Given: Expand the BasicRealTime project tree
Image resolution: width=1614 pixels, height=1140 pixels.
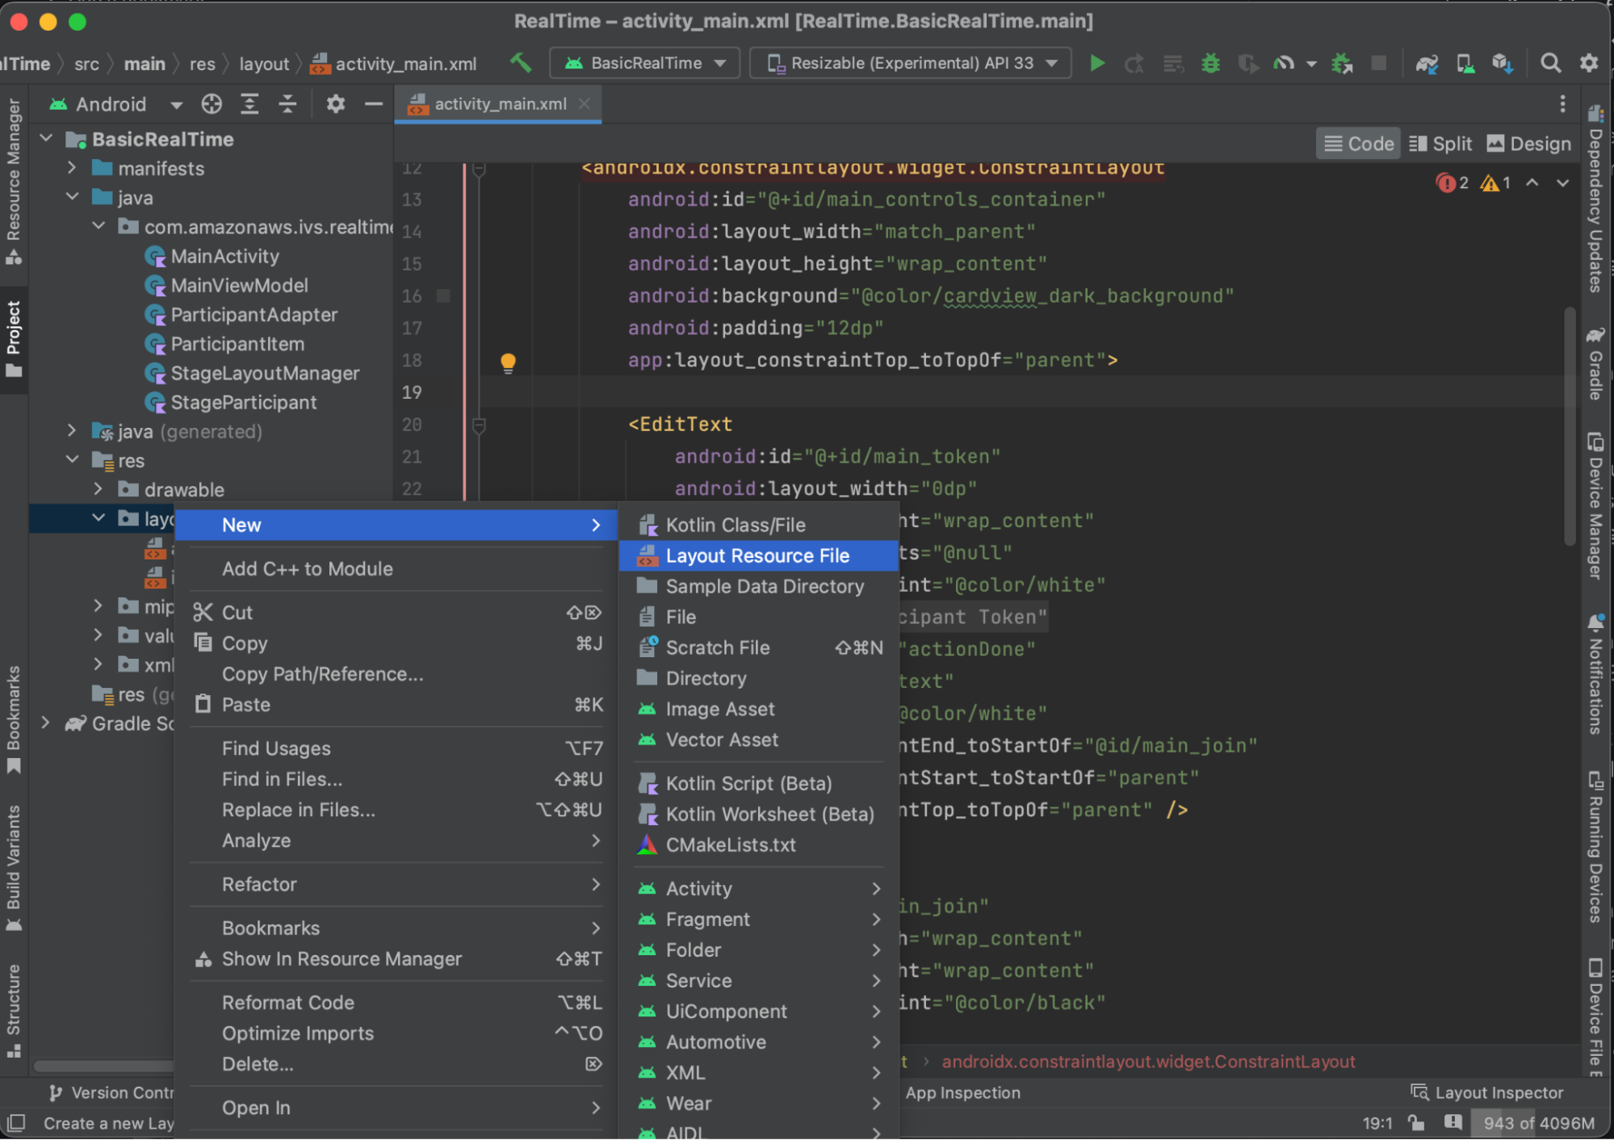Looking at the screenshot, I should point(47,138).
